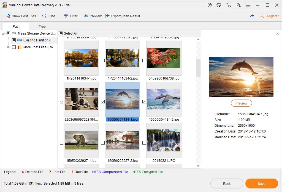Select the Existing Partition tree item text
Screen dimensions: 282x192
point(39,40)
